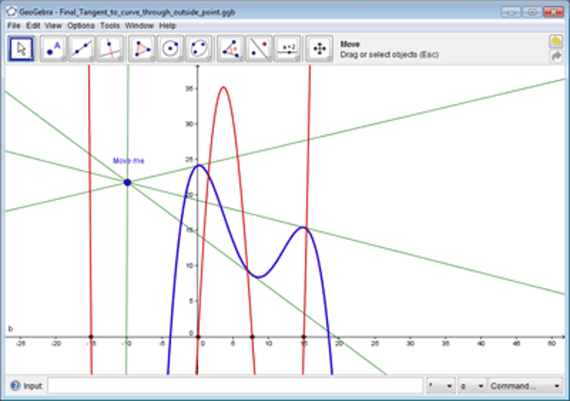Click the black point at x=15 on axis
570x401 pixels.
point(304,337)
